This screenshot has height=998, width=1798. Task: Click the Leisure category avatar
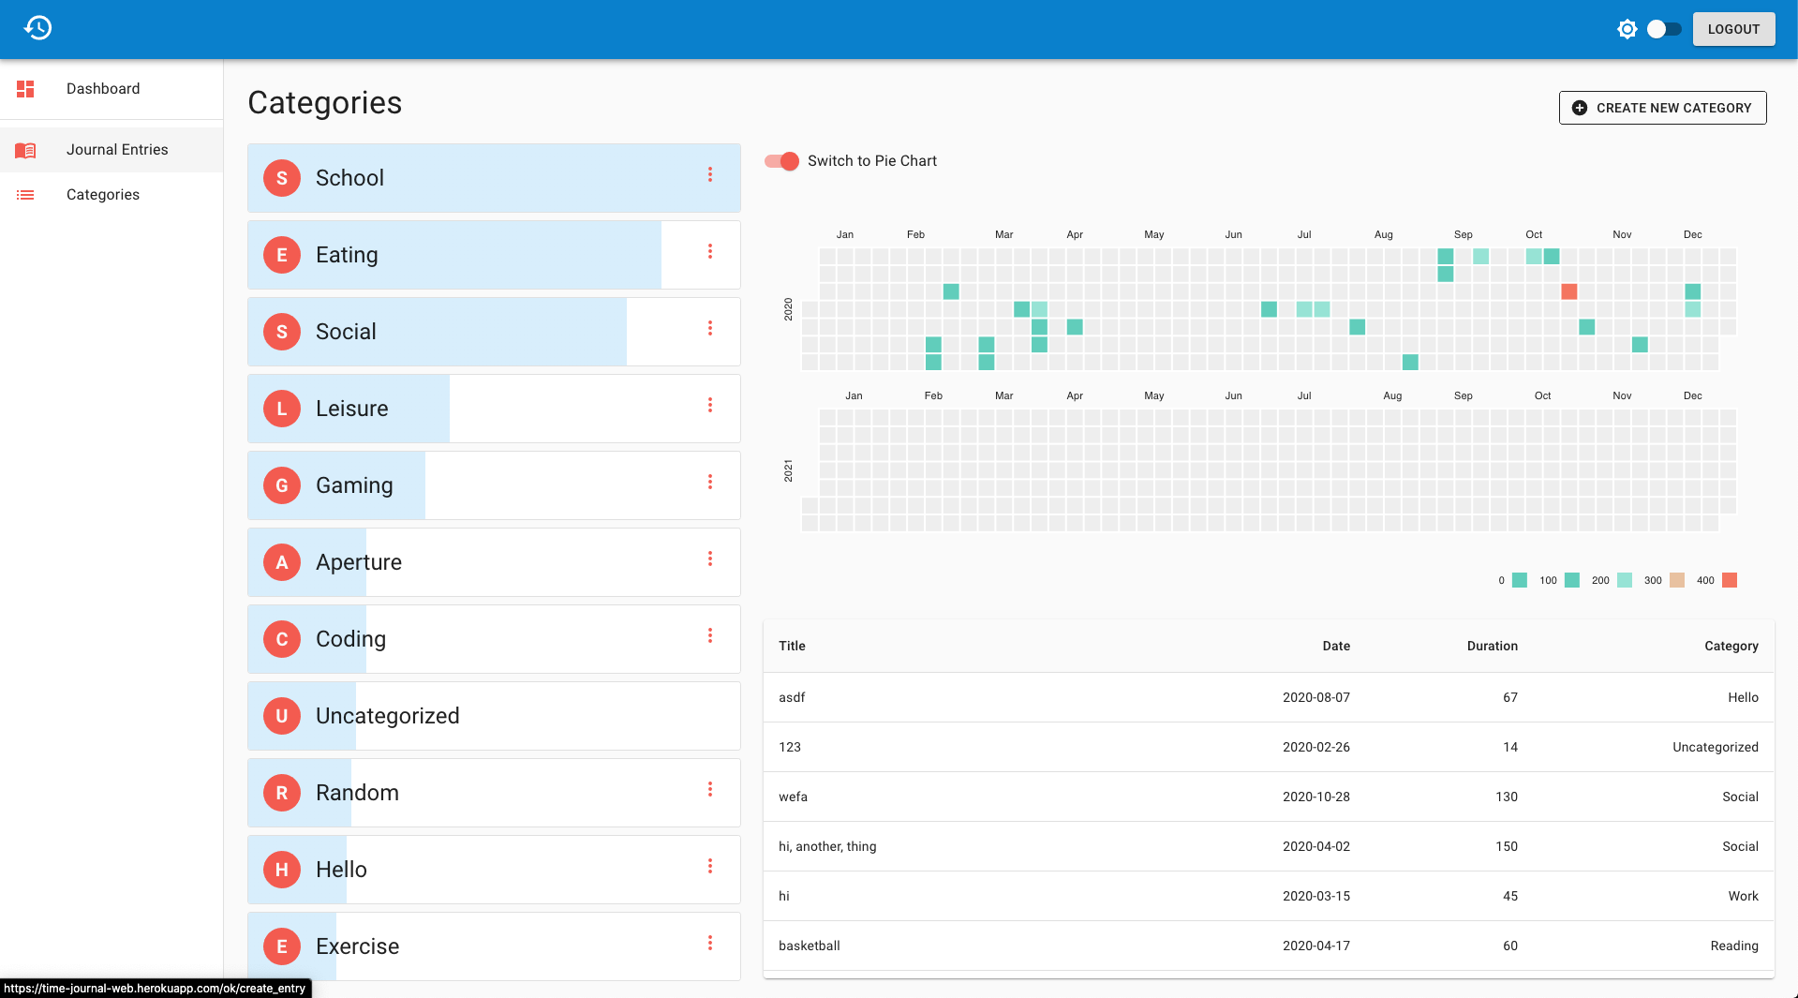(x=282, y=409)
